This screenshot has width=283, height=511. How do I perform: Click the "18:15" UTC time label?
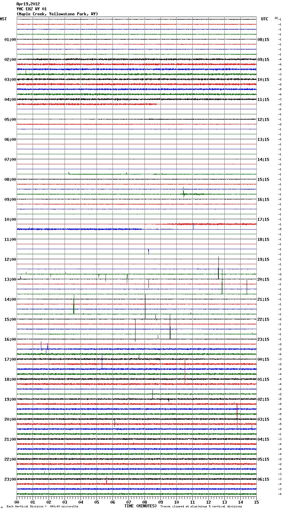pyautogui.click(x=263, y=240)
